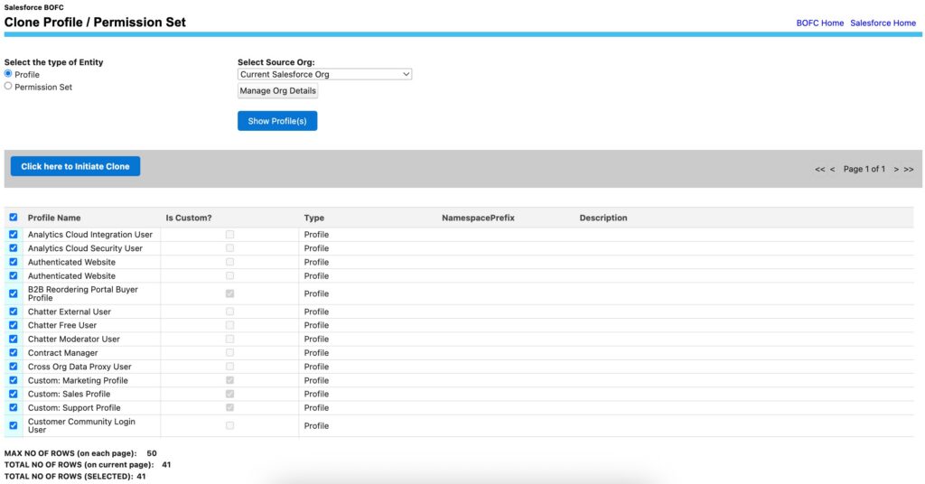Screen dimensions: 925x484
Task: Toggle the select-all checkbox in header
Action: point(14,218)
